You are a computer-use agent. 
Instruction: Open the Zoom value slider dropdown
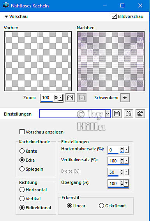pos(61,98)
